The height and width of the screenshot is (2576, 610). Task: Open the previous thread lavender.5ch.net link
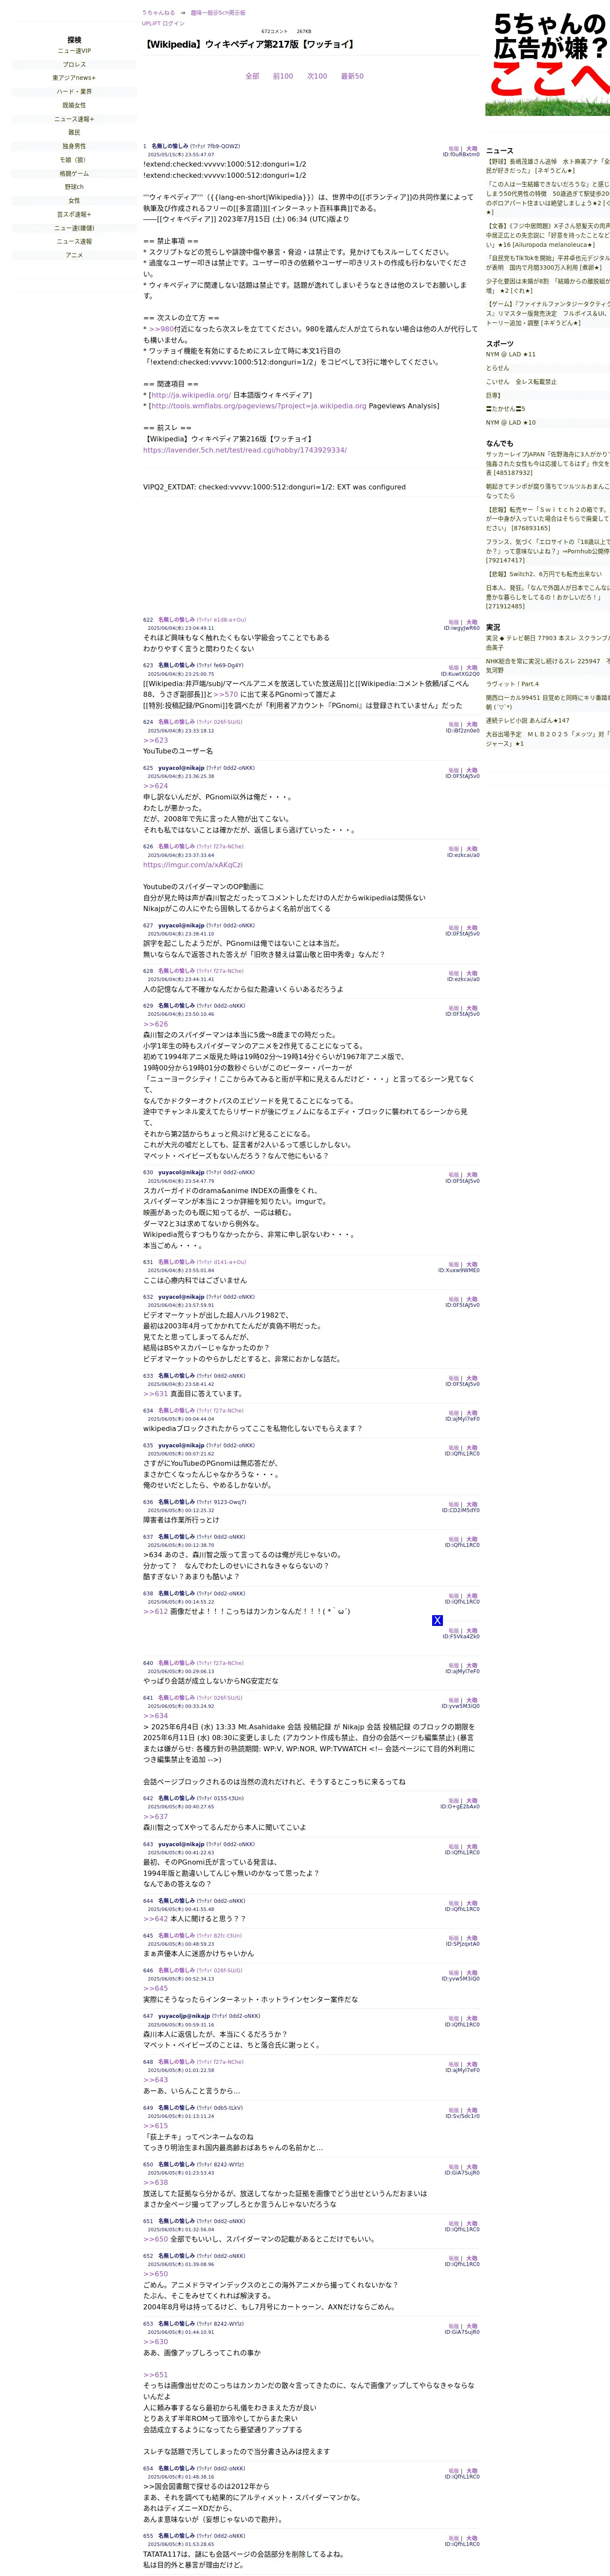245,450
